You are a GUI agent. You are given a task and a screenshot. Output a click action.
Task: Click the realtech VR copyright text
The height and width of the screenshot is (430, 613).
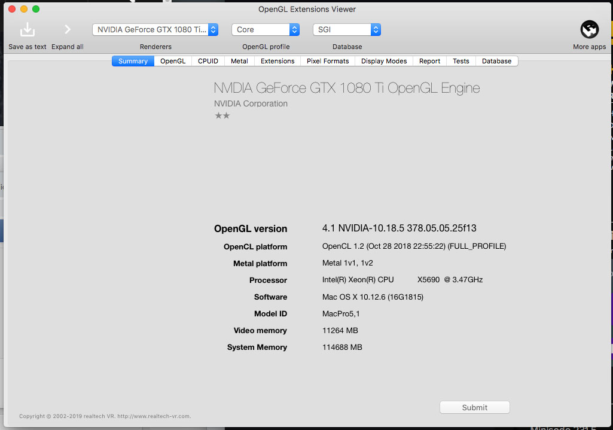105,416
